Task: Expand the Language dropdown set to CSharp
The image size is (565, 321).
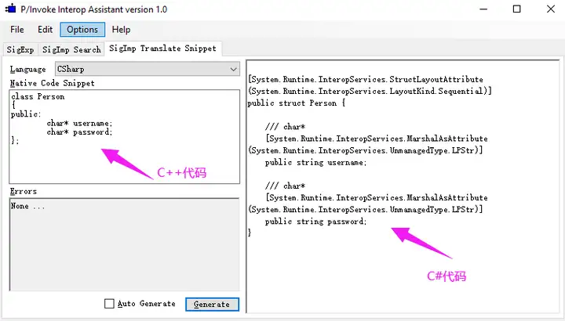Action: [x=148, y=69]
